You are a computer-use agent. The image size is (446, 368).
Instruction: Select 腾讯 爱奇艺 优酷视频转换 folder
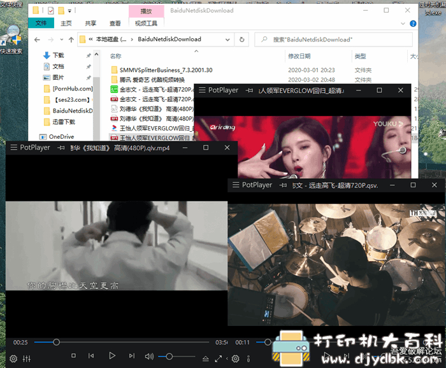[152, 80]
